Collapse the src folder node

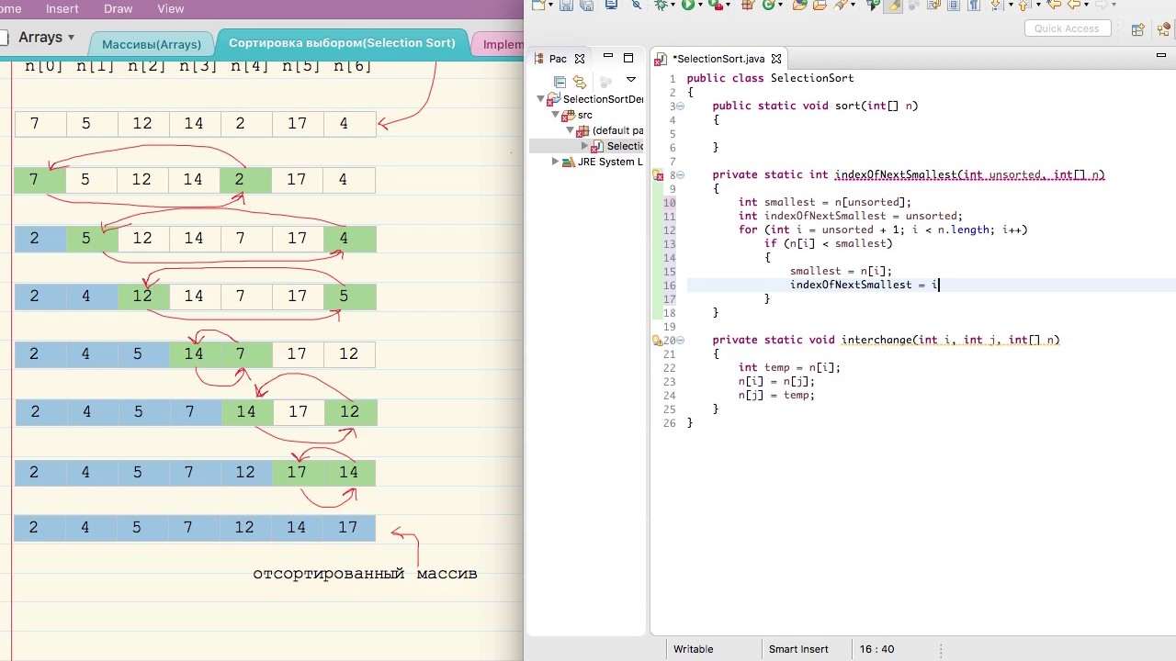pos(555,115)
